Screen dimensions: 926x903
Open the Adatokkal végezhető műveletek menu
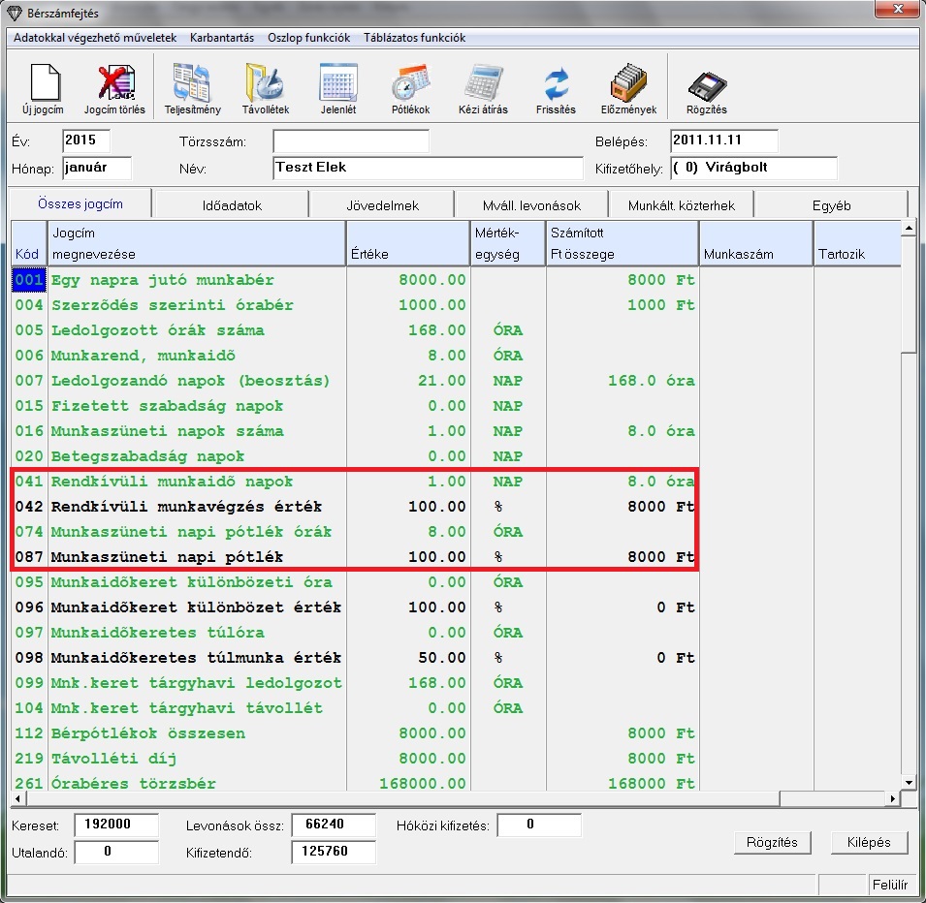click(x=95, y=38)
